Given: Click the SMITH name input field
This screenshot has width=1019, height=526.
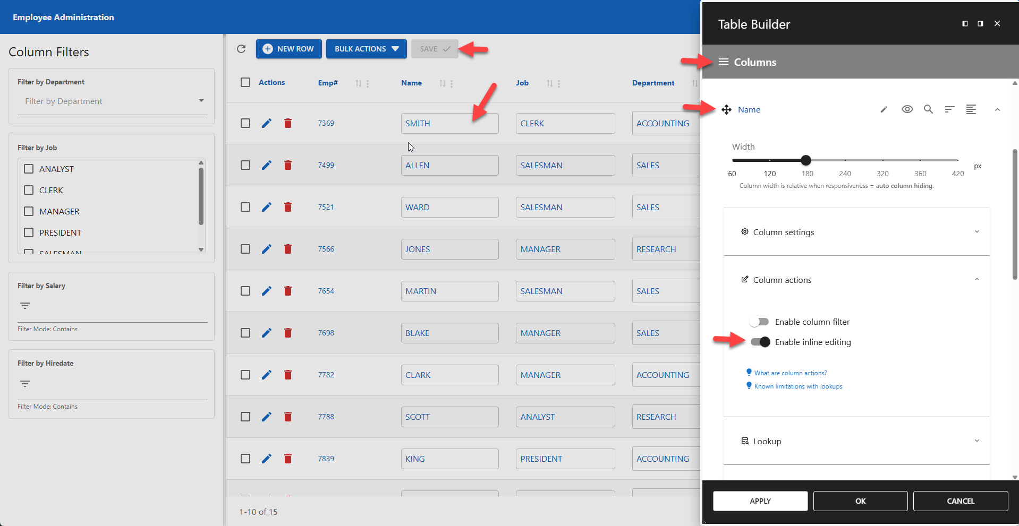Looking at the screenshot, I should [449, 123].
